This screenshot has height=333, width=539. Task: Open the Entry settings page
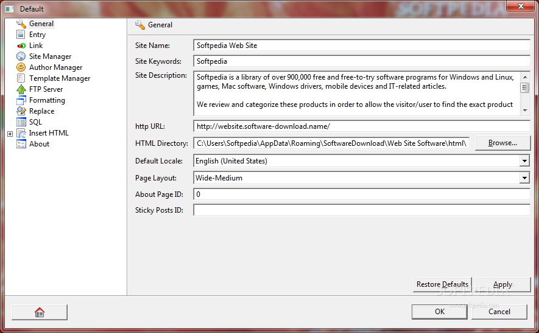37,35
